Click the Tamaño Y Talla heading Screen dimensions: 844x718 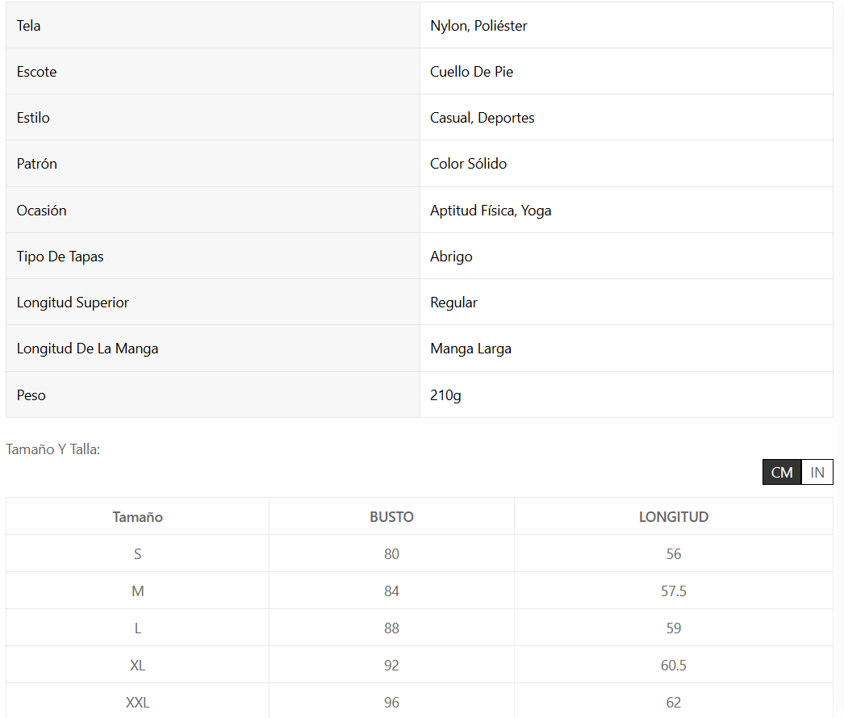[x=53, y=449]
